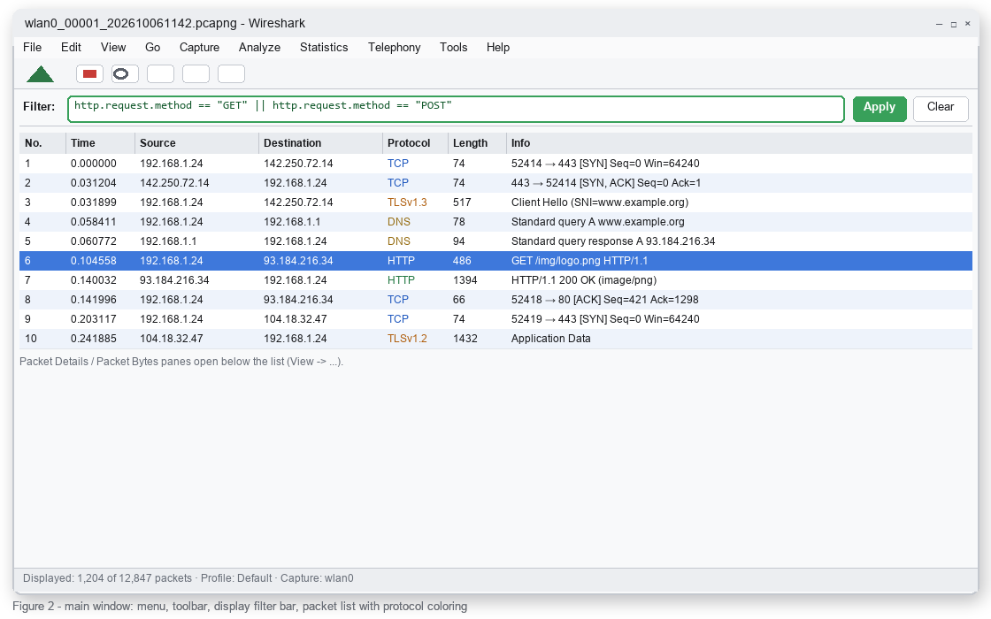Select the '443 → 52414 [SYN, ACK]' packet row
Image resolution: width=991 pixels, height=619 pixels.
[495, 183]
